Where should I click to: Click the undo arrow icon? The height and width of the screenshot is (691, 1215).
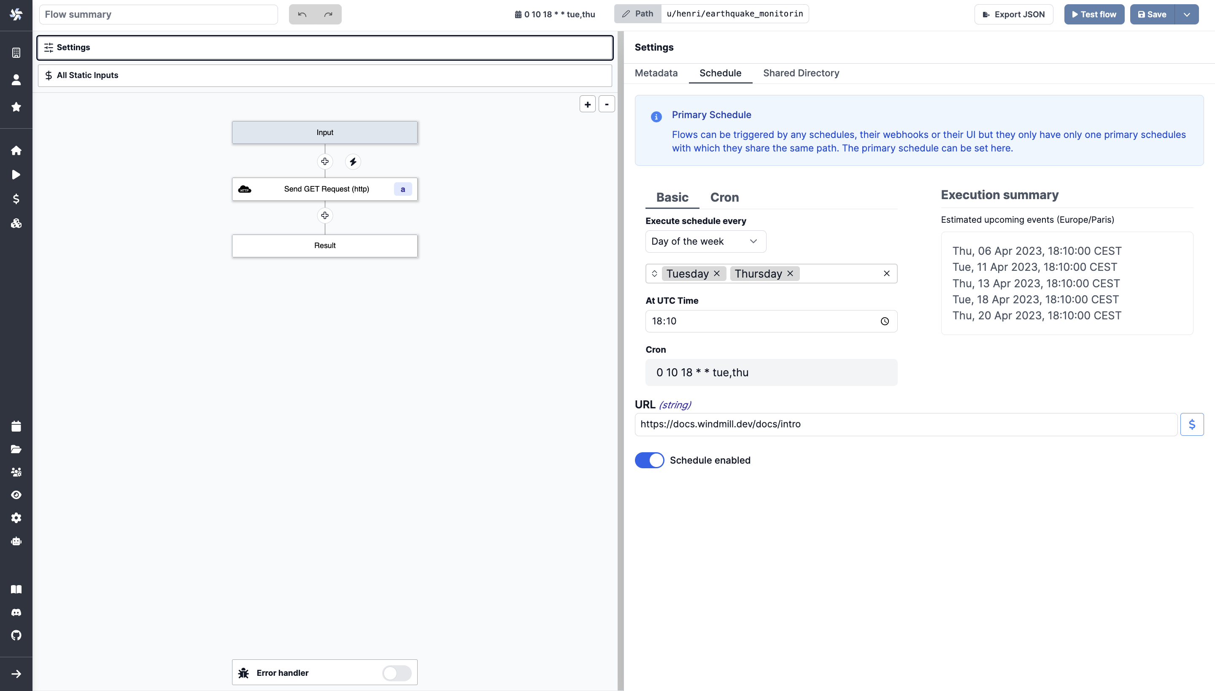[302, 14]
